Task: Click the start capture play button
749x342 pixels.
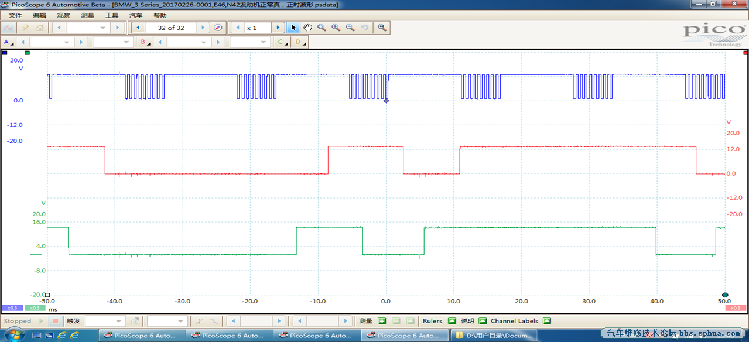Action: 41,321
